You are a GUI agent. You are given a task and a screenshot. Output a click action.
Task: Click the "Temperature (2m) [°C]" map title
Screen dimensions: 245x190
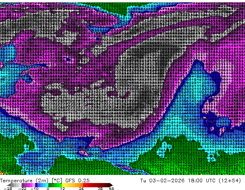click(31, 181)
